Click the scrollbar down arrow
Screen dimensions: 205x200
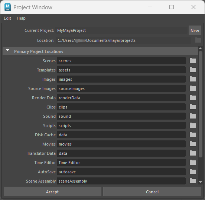tap(200, 182)
